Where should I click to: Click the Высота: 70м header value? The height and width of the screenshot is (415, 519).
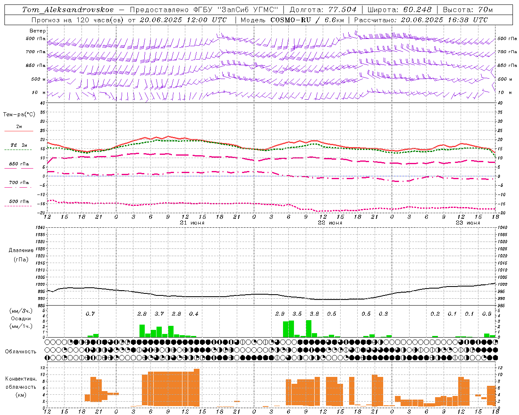coord(468,10)
